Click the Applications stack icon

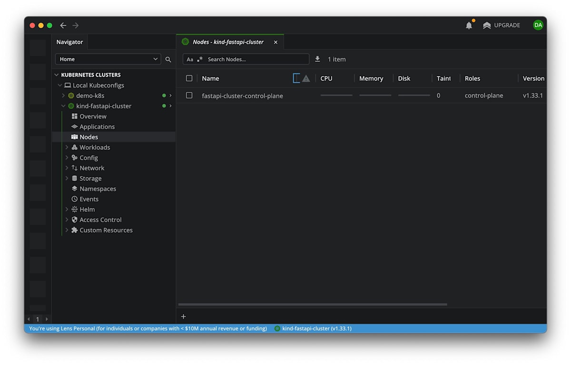74,127
